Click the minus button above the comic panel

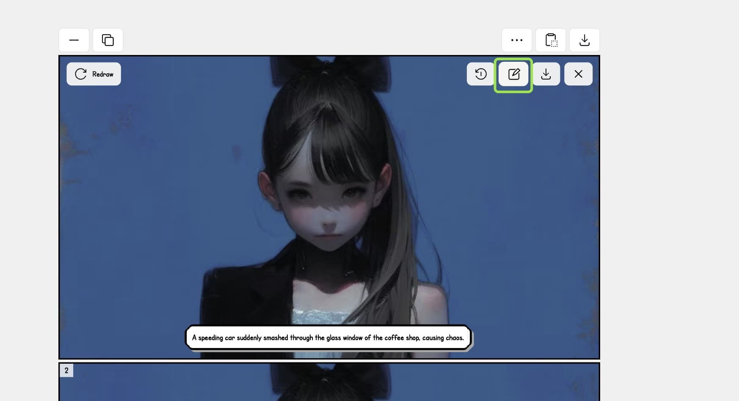click(x=74, y=40)
